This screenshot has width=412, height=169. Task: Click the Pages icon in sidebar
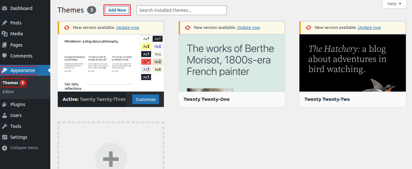point(5,45)
